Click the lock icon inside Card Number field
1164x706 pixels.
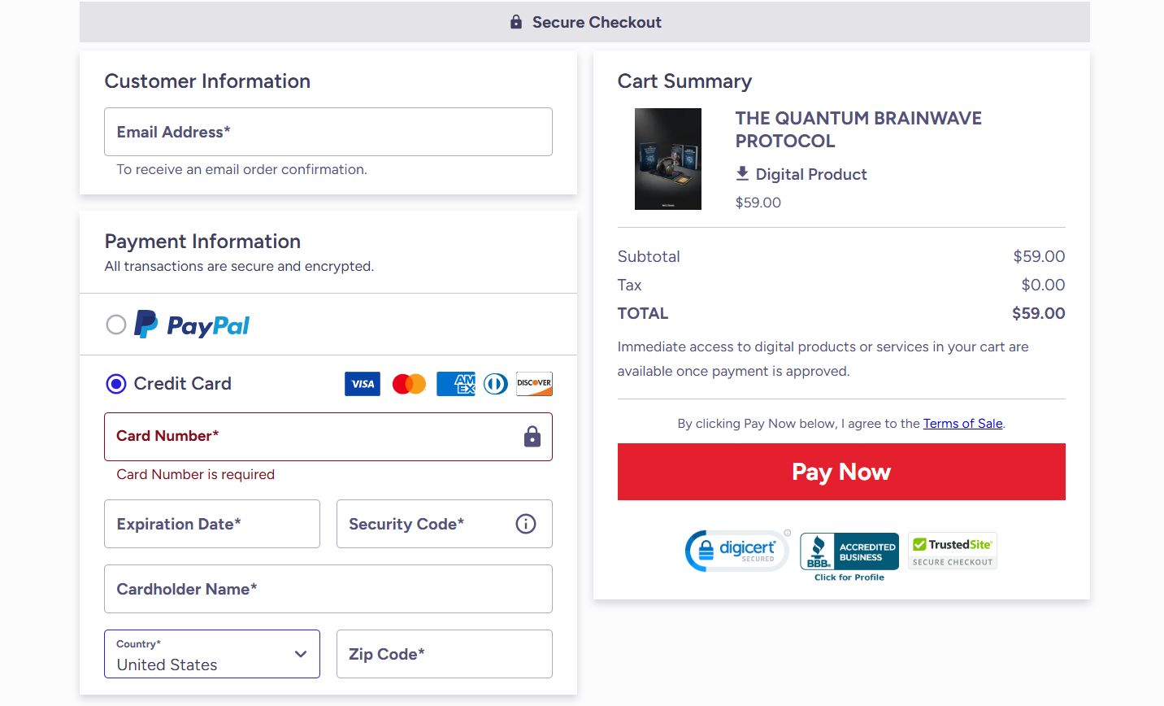pos(532,437)
